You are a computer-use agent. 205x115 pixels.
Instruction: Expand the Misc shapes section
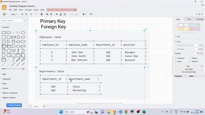pos(4,74)
